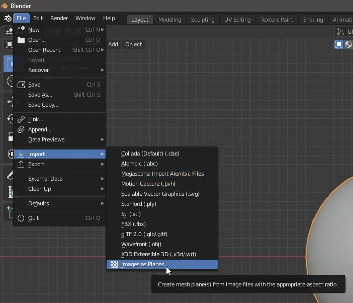Expand the External Data submenu

point(103,179)
